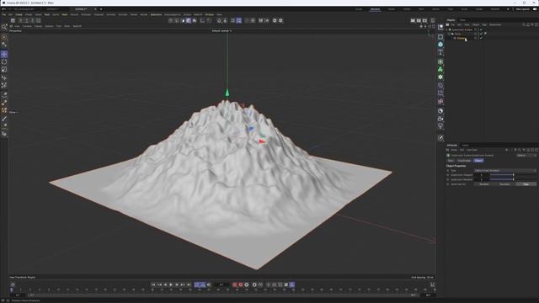539x303 pixels.
Task: Set Subdivide UVs to Edge
Action: point(526,184)
